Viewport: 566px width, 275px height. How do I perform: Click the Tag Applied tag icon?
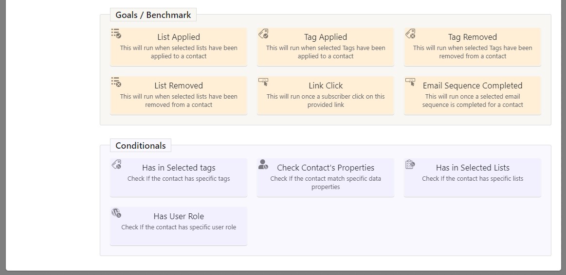coord(263,34)
